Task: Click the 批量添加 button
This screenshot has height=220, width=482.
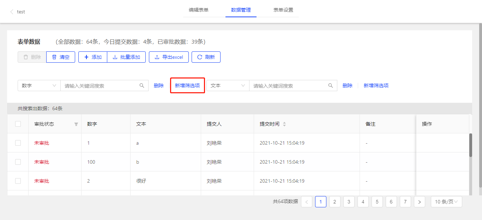Action: click(x=126, y=57)
